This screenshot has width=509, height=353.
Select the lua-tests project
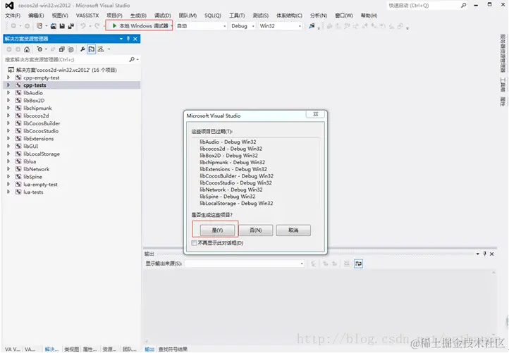[x=33, y=192]
